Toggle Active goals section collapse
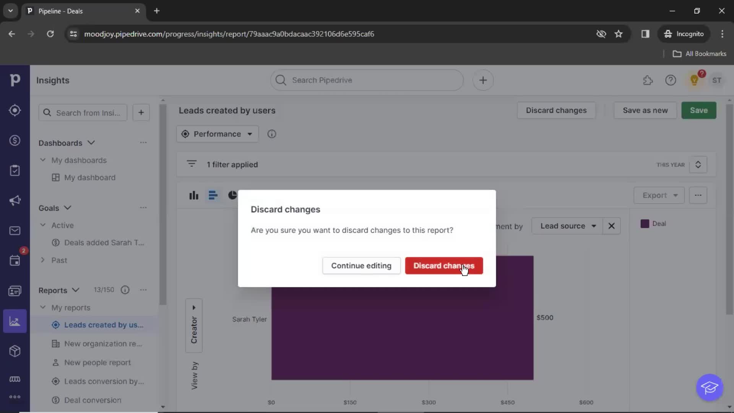The width and height of the screenshot is (734, 413). click(x=43, y=225)
